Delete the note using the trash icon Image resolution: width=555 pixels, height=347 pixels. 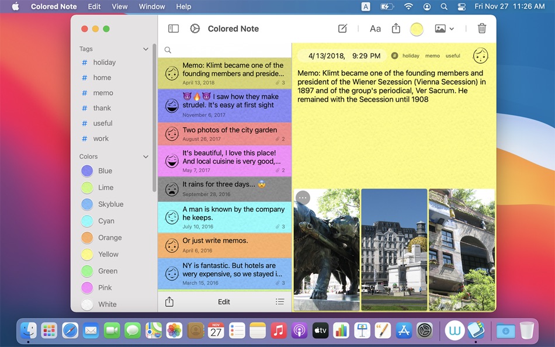pyautogui.click(x=481, y=28)
